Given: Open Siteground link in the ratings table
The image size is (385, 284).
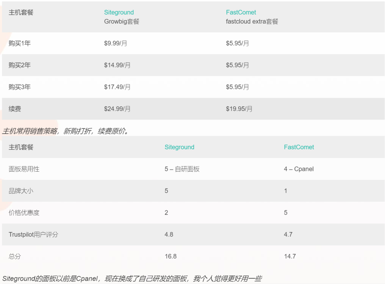Looking at the screenshot, I should (x=179, y=147).
